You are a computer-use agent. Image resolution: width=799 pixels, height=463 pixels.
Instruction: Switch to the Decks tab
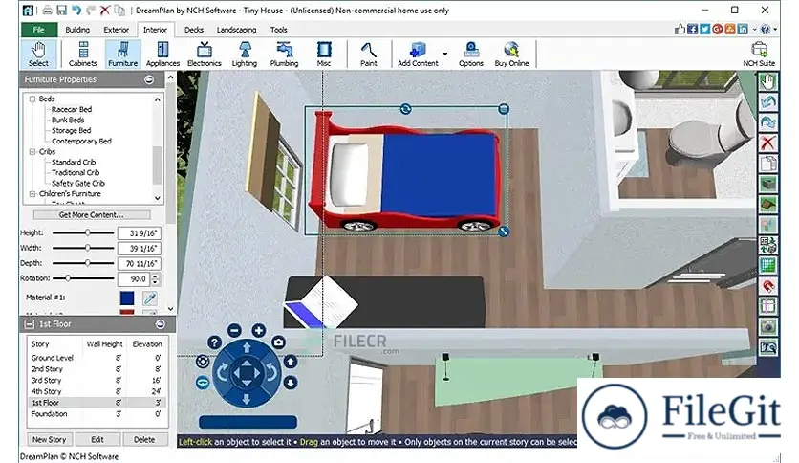click(x=194, y=30)
